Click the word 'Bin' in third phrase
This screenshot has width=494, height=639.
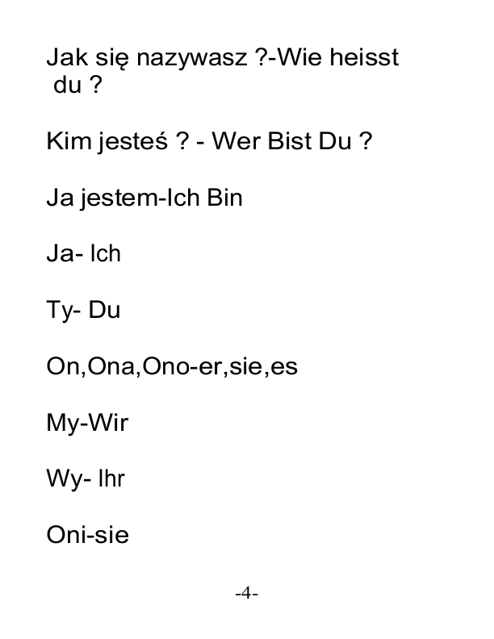point(224,198)
